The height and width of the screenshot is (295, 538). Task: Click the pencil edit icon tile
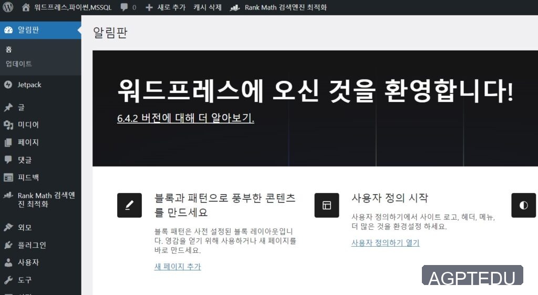point(129,205)
